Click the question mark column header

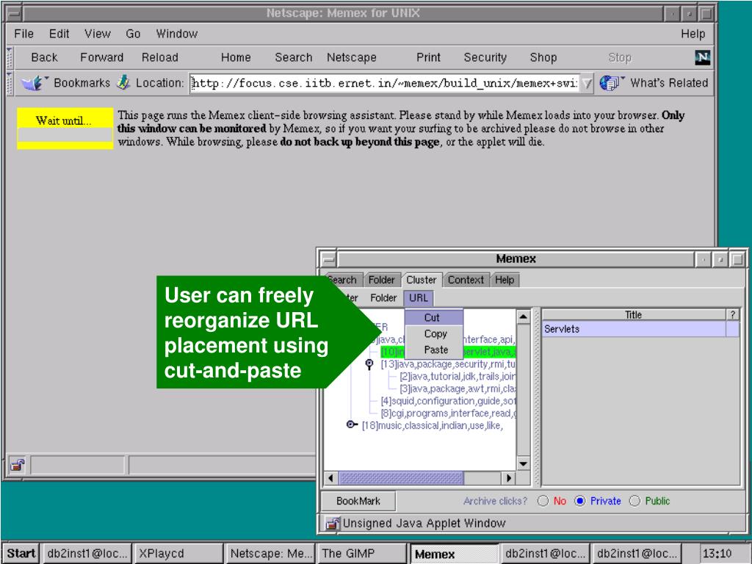[x=732, y=314]
